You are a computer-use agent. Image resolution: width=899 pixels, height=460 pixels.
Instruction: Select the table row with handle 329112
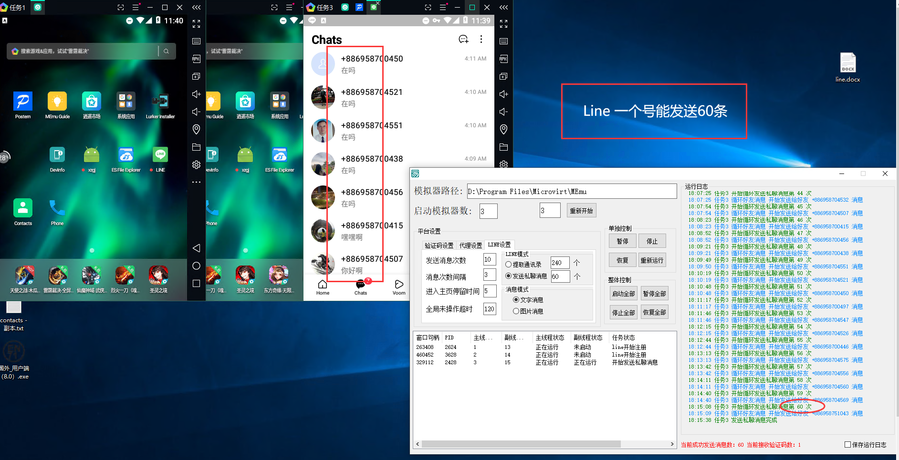(x=544, y=362)
